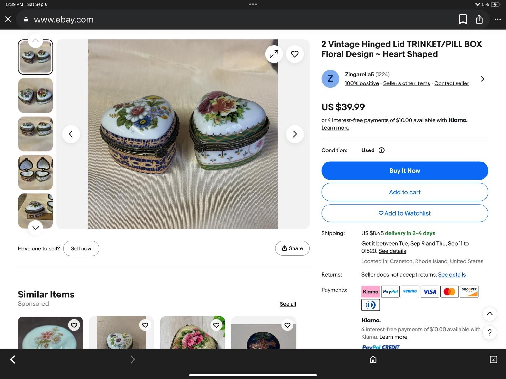
Task: Open Seller's other items link
Action: (406, 83)
